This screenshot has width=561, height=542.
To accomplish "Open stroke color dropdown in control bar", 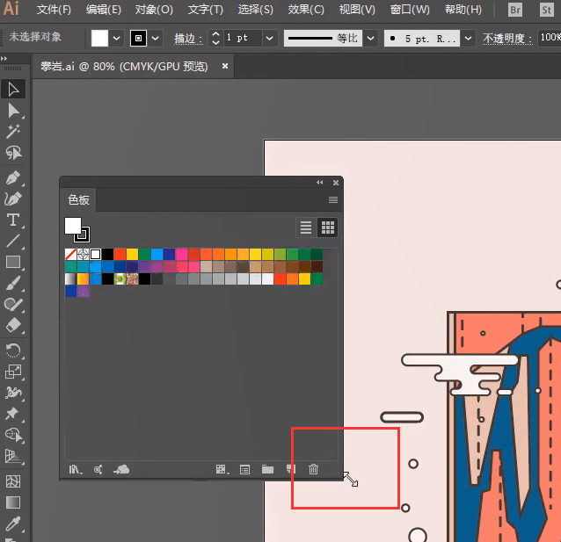I will pos(156,38).
